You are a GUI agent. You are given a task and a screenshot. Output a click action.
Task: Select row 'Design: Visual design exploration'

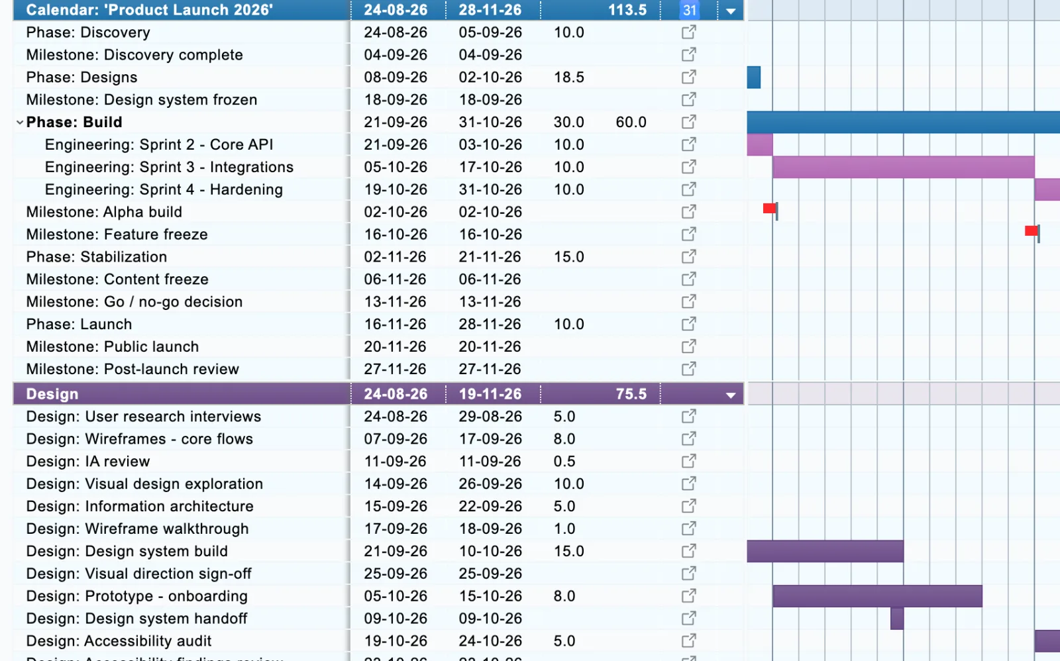378,483
